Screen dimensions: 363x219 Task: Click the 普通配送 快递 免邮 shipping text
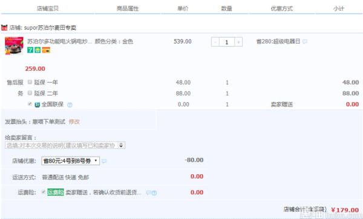pyautogui.click(x=65, y=177)
